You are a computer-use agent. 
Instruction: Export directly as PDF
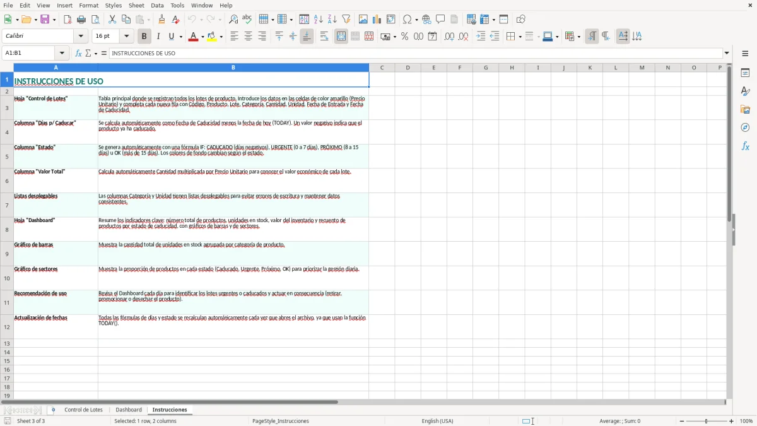point(67,20)
